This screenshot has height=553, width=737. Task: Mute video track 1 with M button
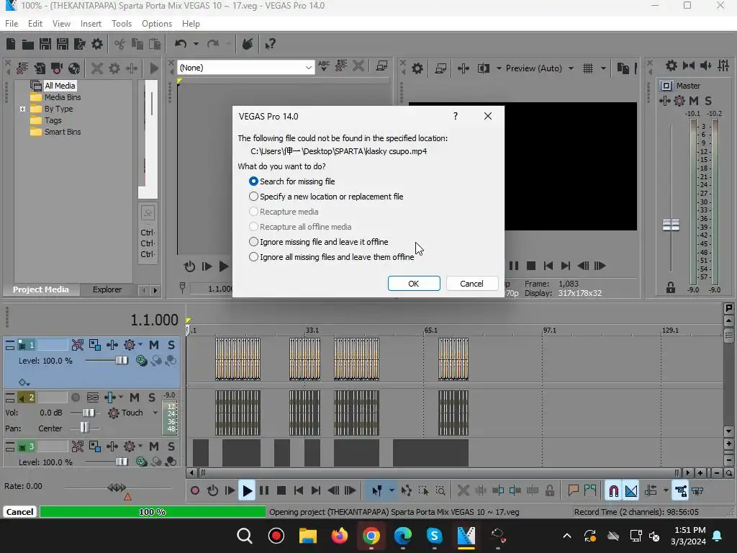click(154, 345)
